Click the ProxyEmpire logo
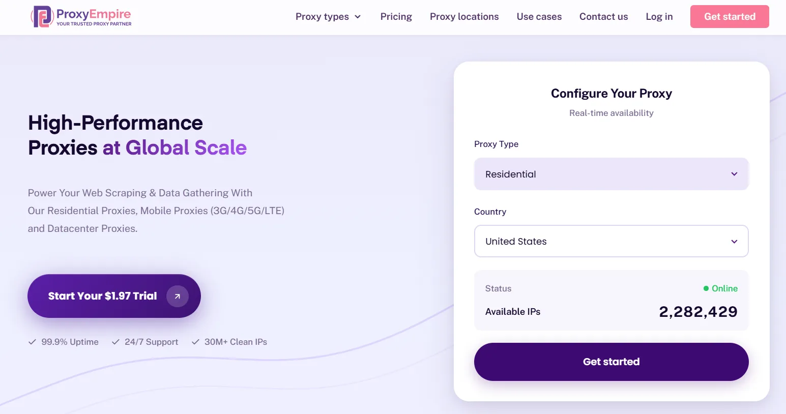The height and width of the screenshot is (414, 786). click(x=80, y=16)
